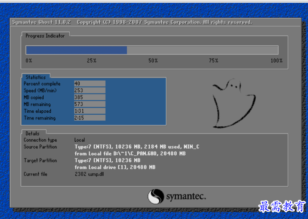Click the MB copied label

click(x=34, y=97)
